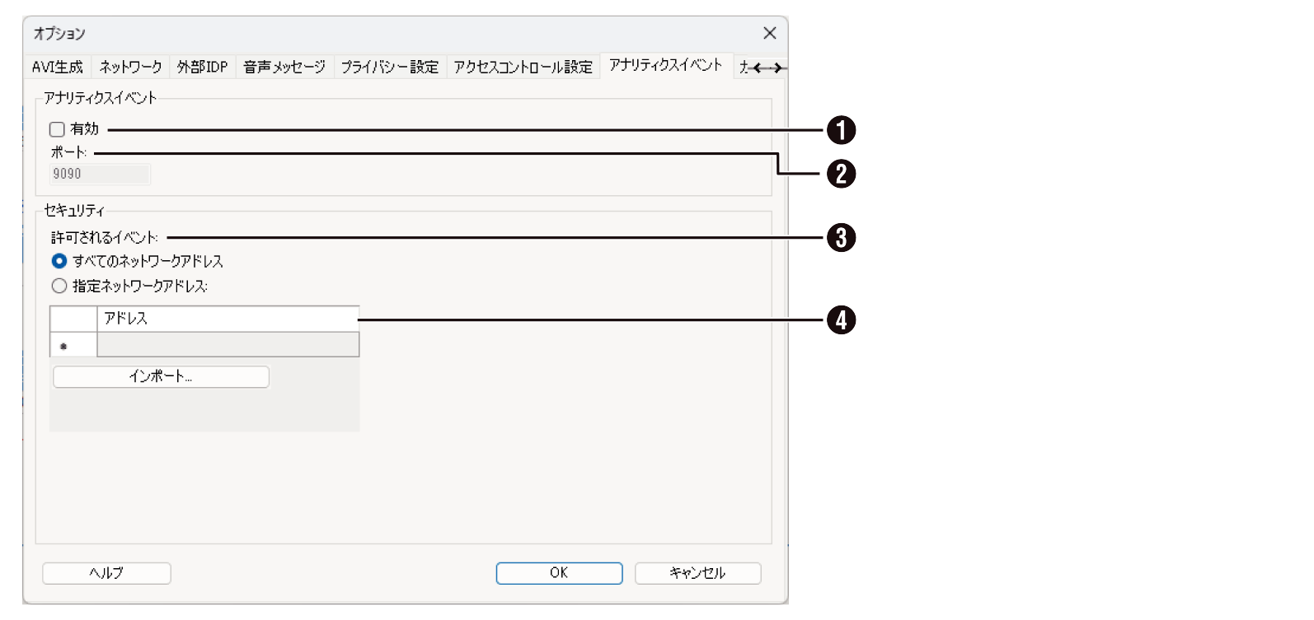
Task: Choose 指定ネットワークアドレス radio option
Action: click(x=59, y=286)
